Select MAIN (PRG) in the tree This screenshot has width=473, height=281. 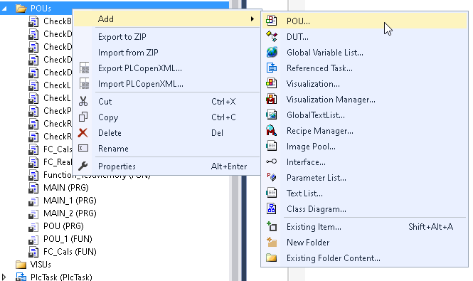pos(65,188)
